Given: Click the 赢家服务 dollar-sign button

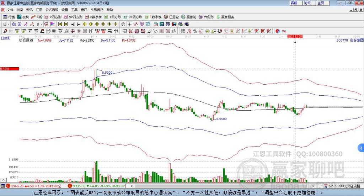Looking at the screenshot, I should tap(225, 17).
